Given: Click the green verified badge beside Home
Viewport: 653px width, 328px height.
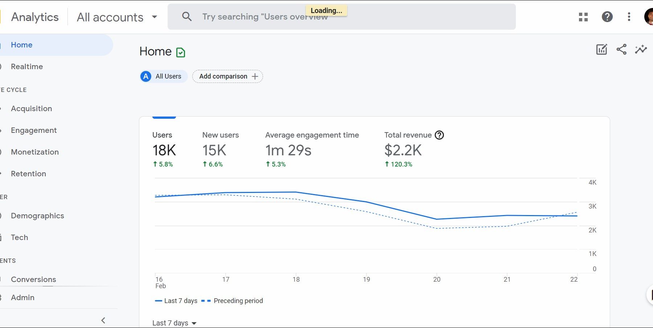Looking at the screenshot, I should (x=181, y=52).
